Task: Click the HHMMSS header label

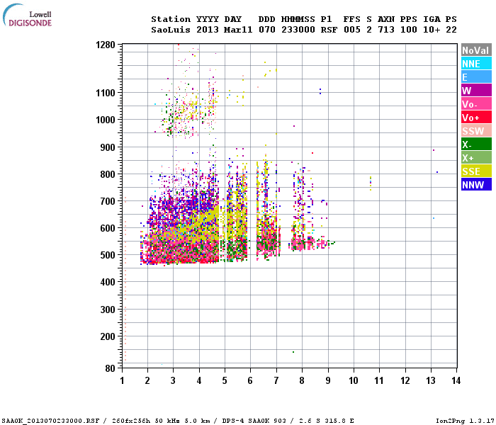Action: point(298,19)
